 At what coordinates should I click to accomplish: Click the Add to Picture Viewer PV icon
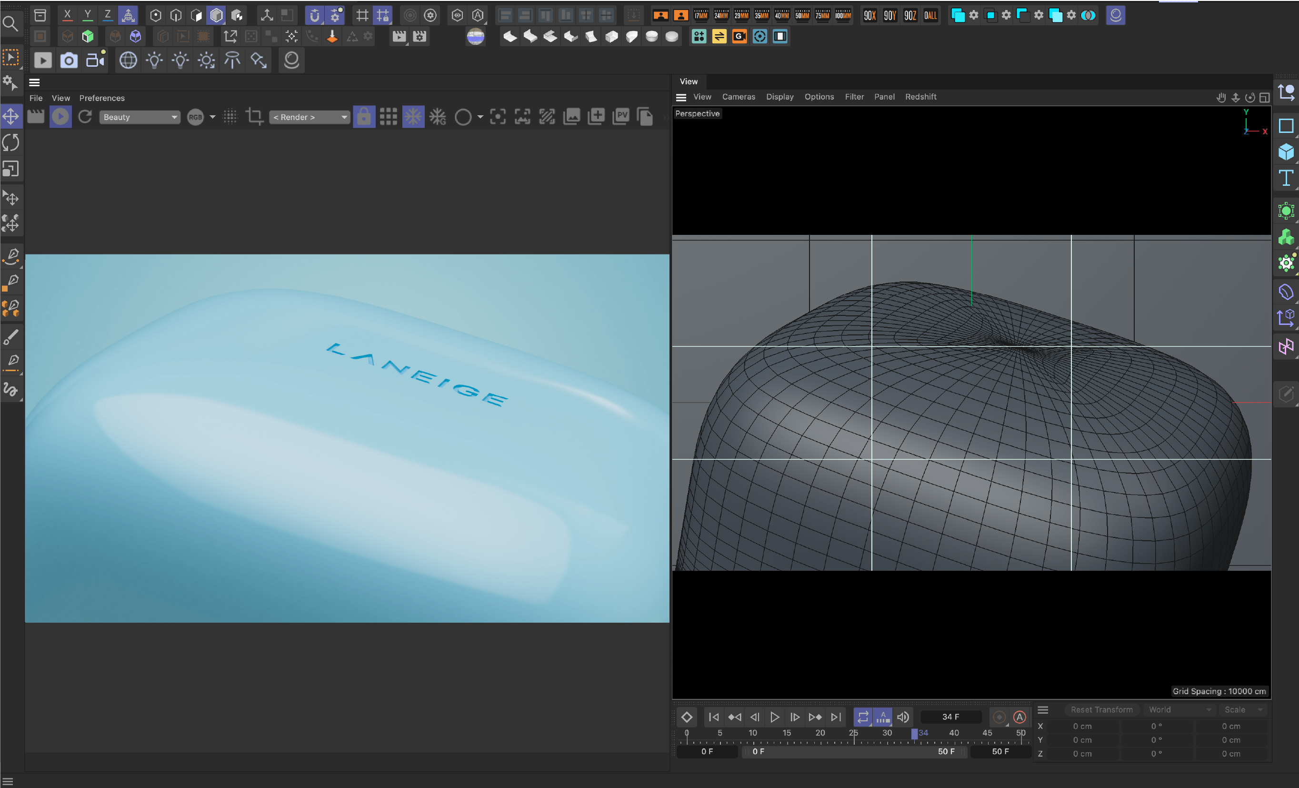(620, 117)
